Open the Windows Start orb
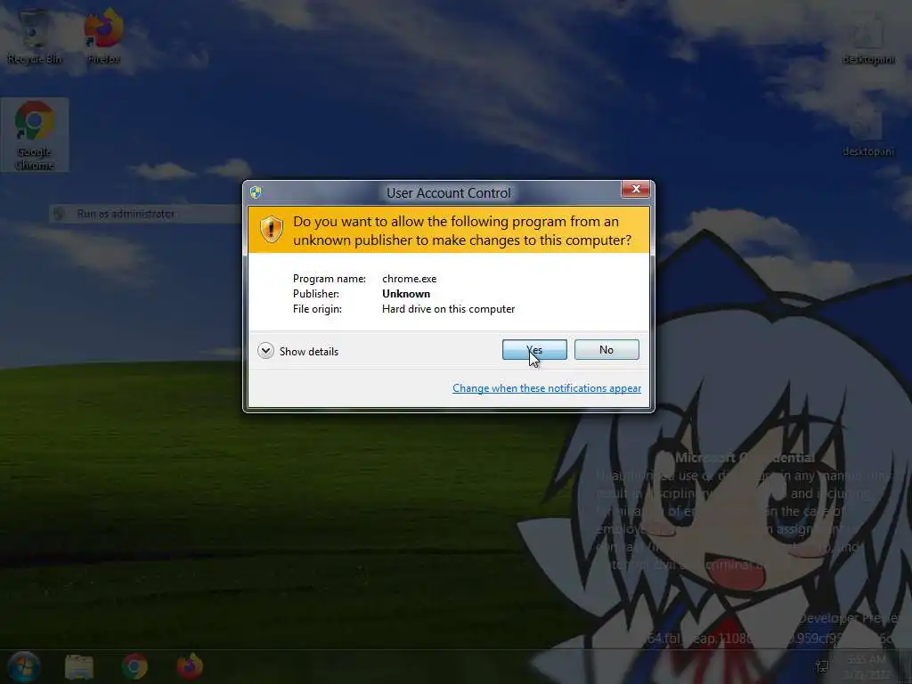The width and height of the screenshot is (912, 684). pyautogui.click(x=24, y=666)
